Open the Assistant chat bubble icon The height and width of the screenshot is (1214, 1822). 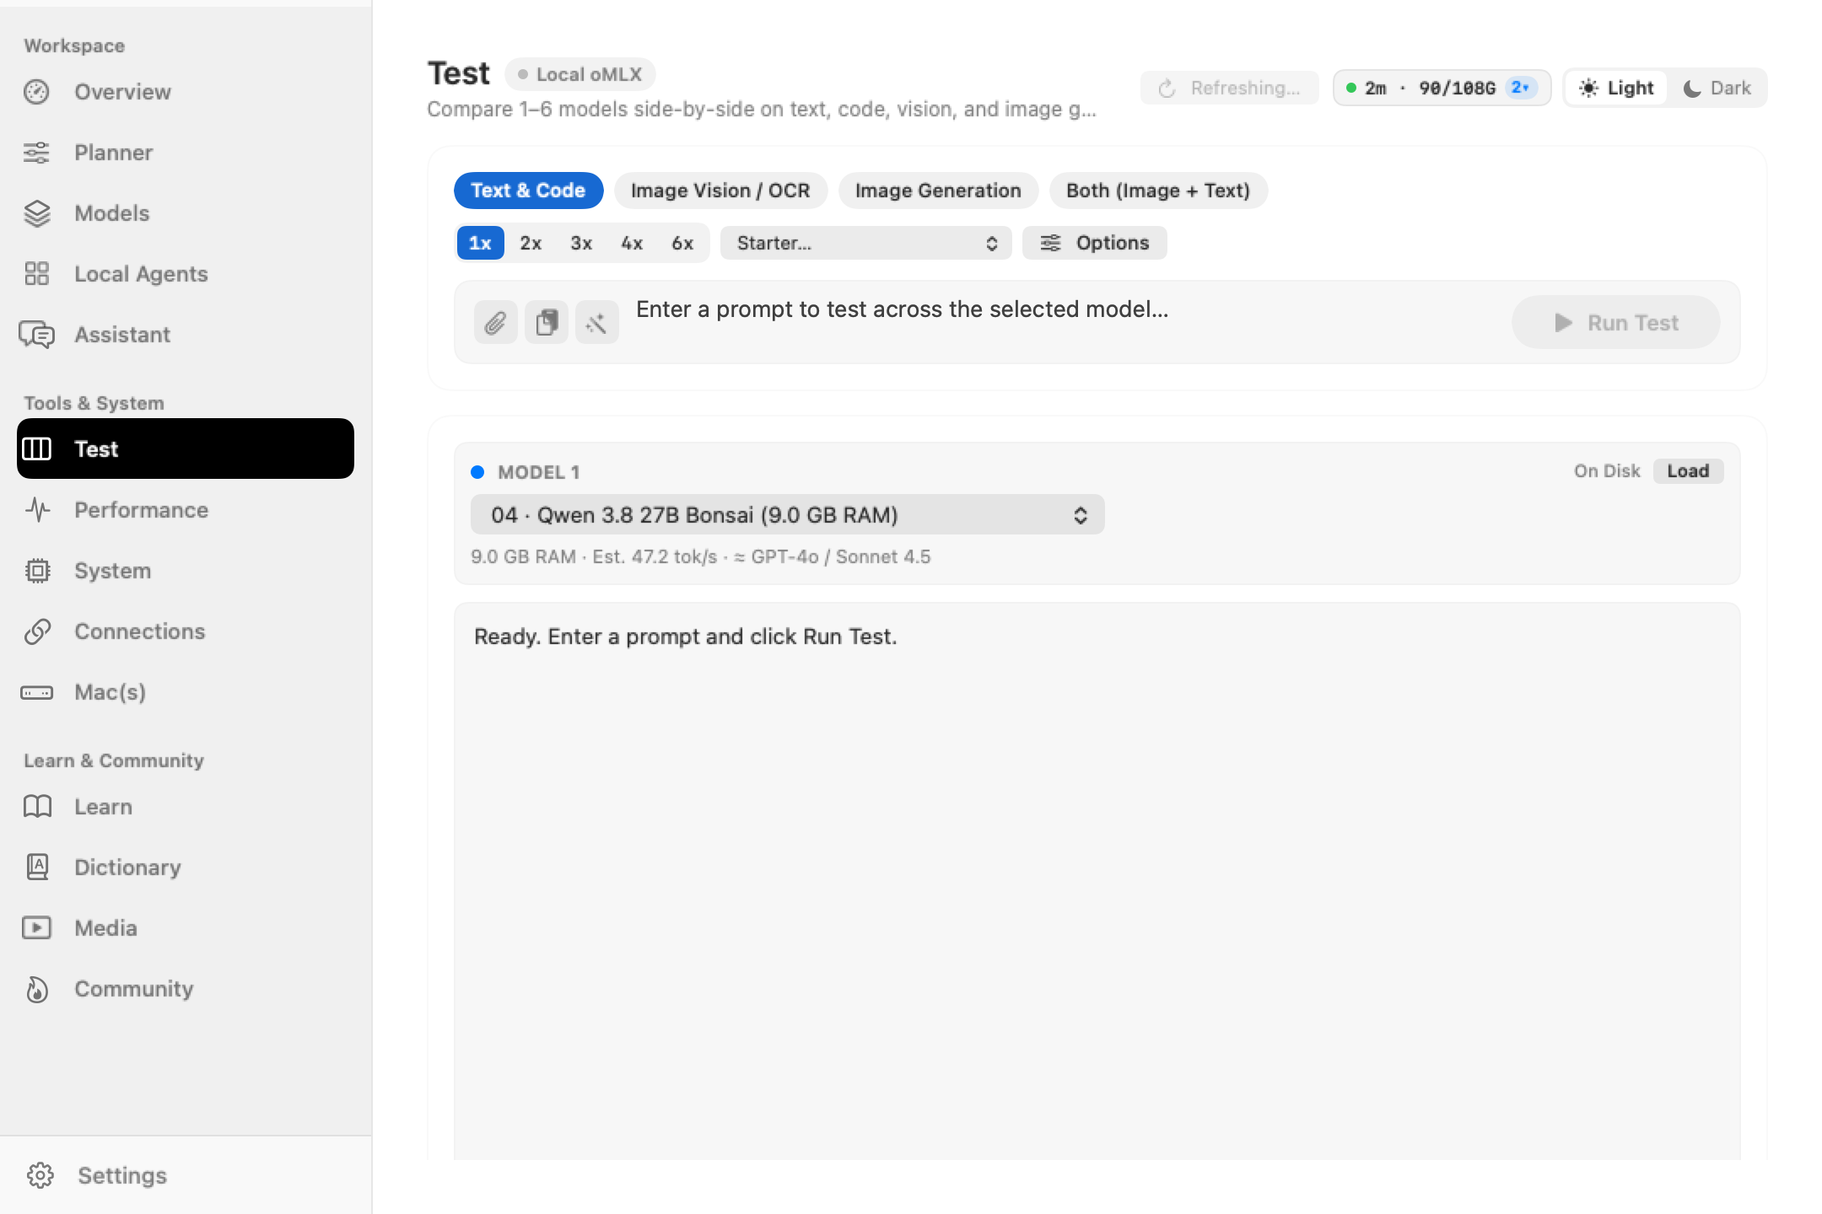(x=36, y=335)
